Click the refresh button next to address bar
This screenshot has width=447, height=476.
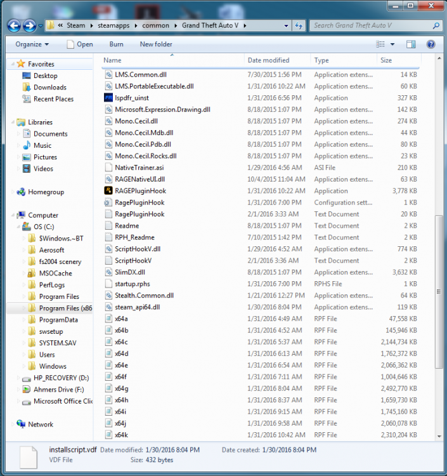click(299, 26)
